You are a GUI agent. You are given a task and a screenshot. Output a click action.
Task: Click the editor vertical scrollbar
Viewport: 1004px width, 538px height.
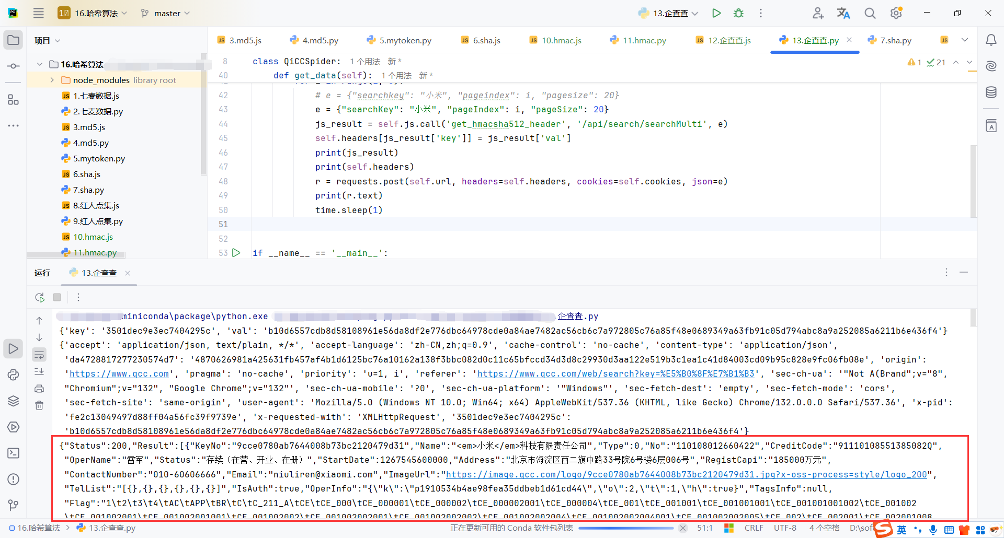973,181
